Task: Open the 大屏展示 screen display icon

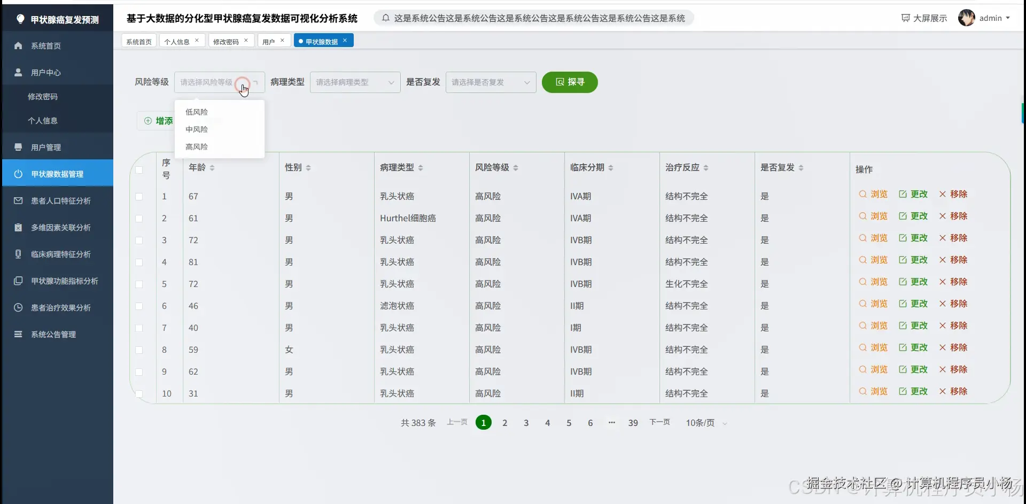Action: pos(906,18)
